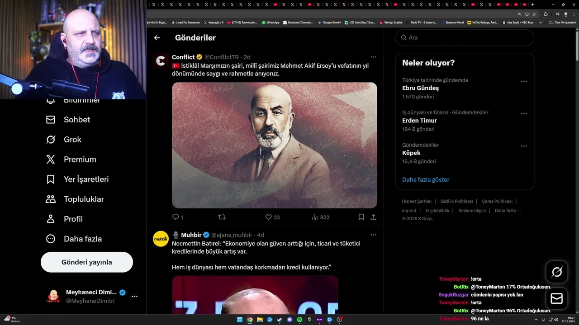Open the Mehmet Akif Ersoy post image

coord(275,145)
